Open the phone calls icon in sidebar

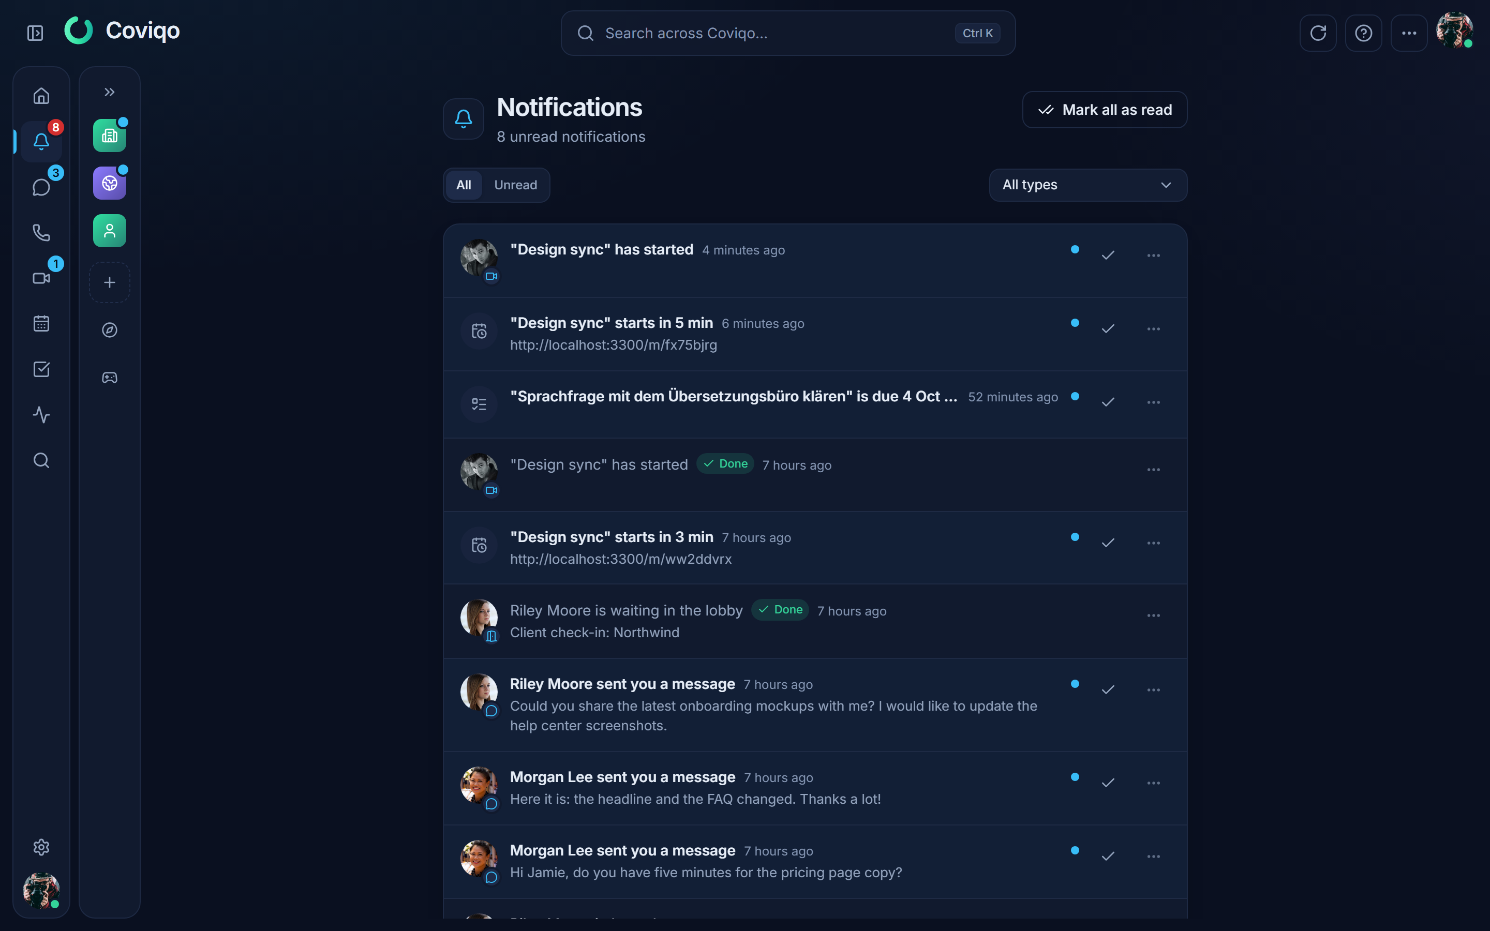(x=41, y=233)
